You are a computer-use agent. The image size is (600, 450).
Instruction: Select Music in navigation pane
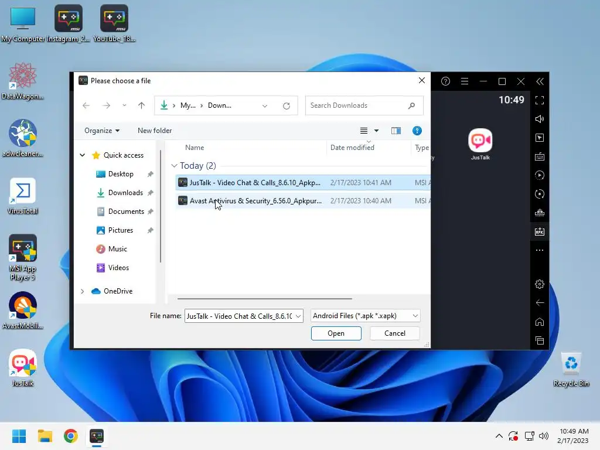pos(117,249)
